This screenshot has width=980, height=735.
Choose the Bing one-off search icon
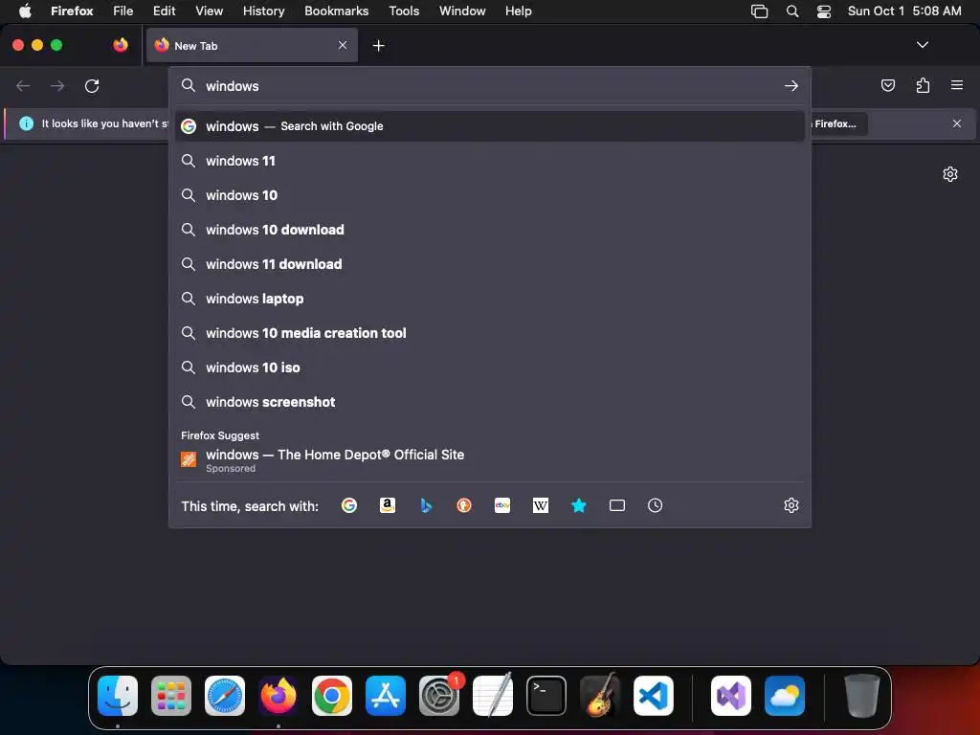coord(426,505)
